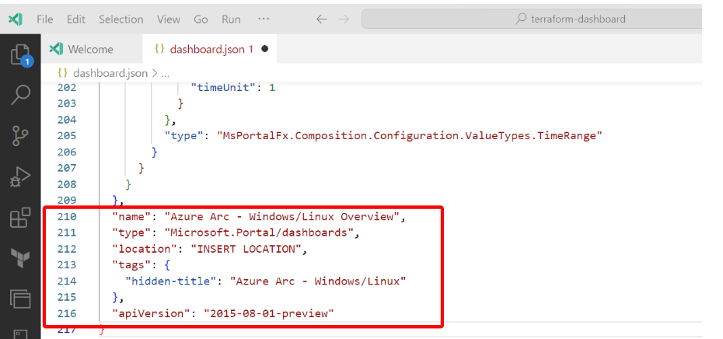Click line number 205 in gutter
Screen dimensions: 723x339
click(67, 135)
